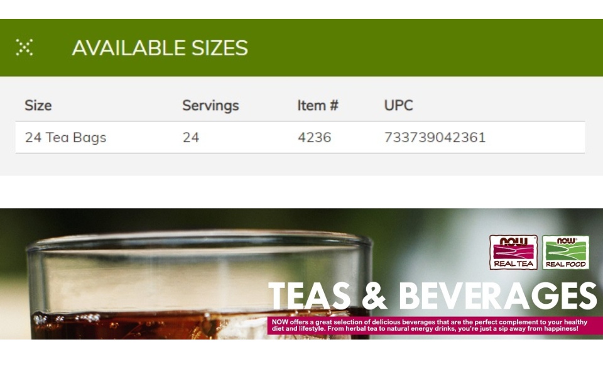Viewport: 603px width, 376px height.
Task: Click the Item # column header
Action: pyautogui.click(x=318, y=106)
